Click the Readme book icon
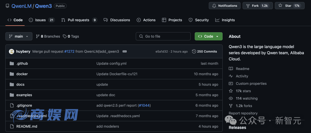Screen dimensions: 311x133 tap(231, 69)
